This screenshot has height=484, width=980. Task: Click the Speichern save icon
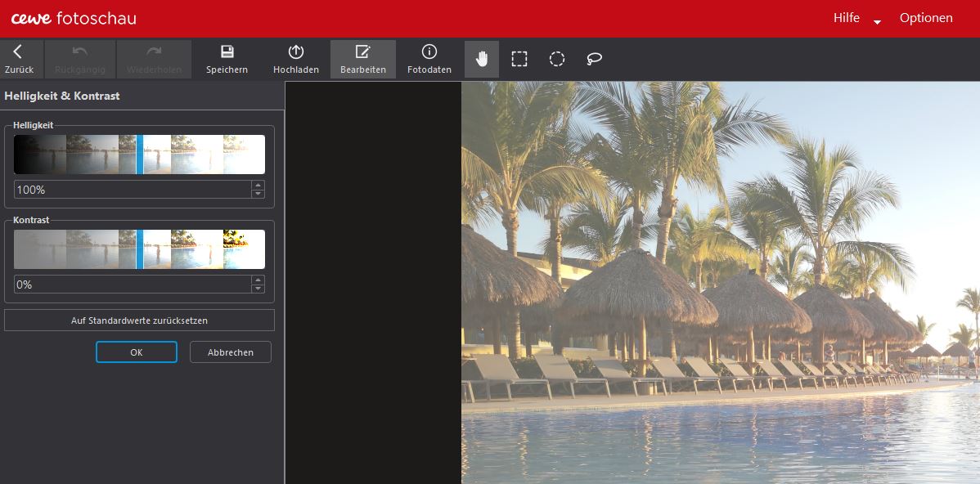(227, 52)
